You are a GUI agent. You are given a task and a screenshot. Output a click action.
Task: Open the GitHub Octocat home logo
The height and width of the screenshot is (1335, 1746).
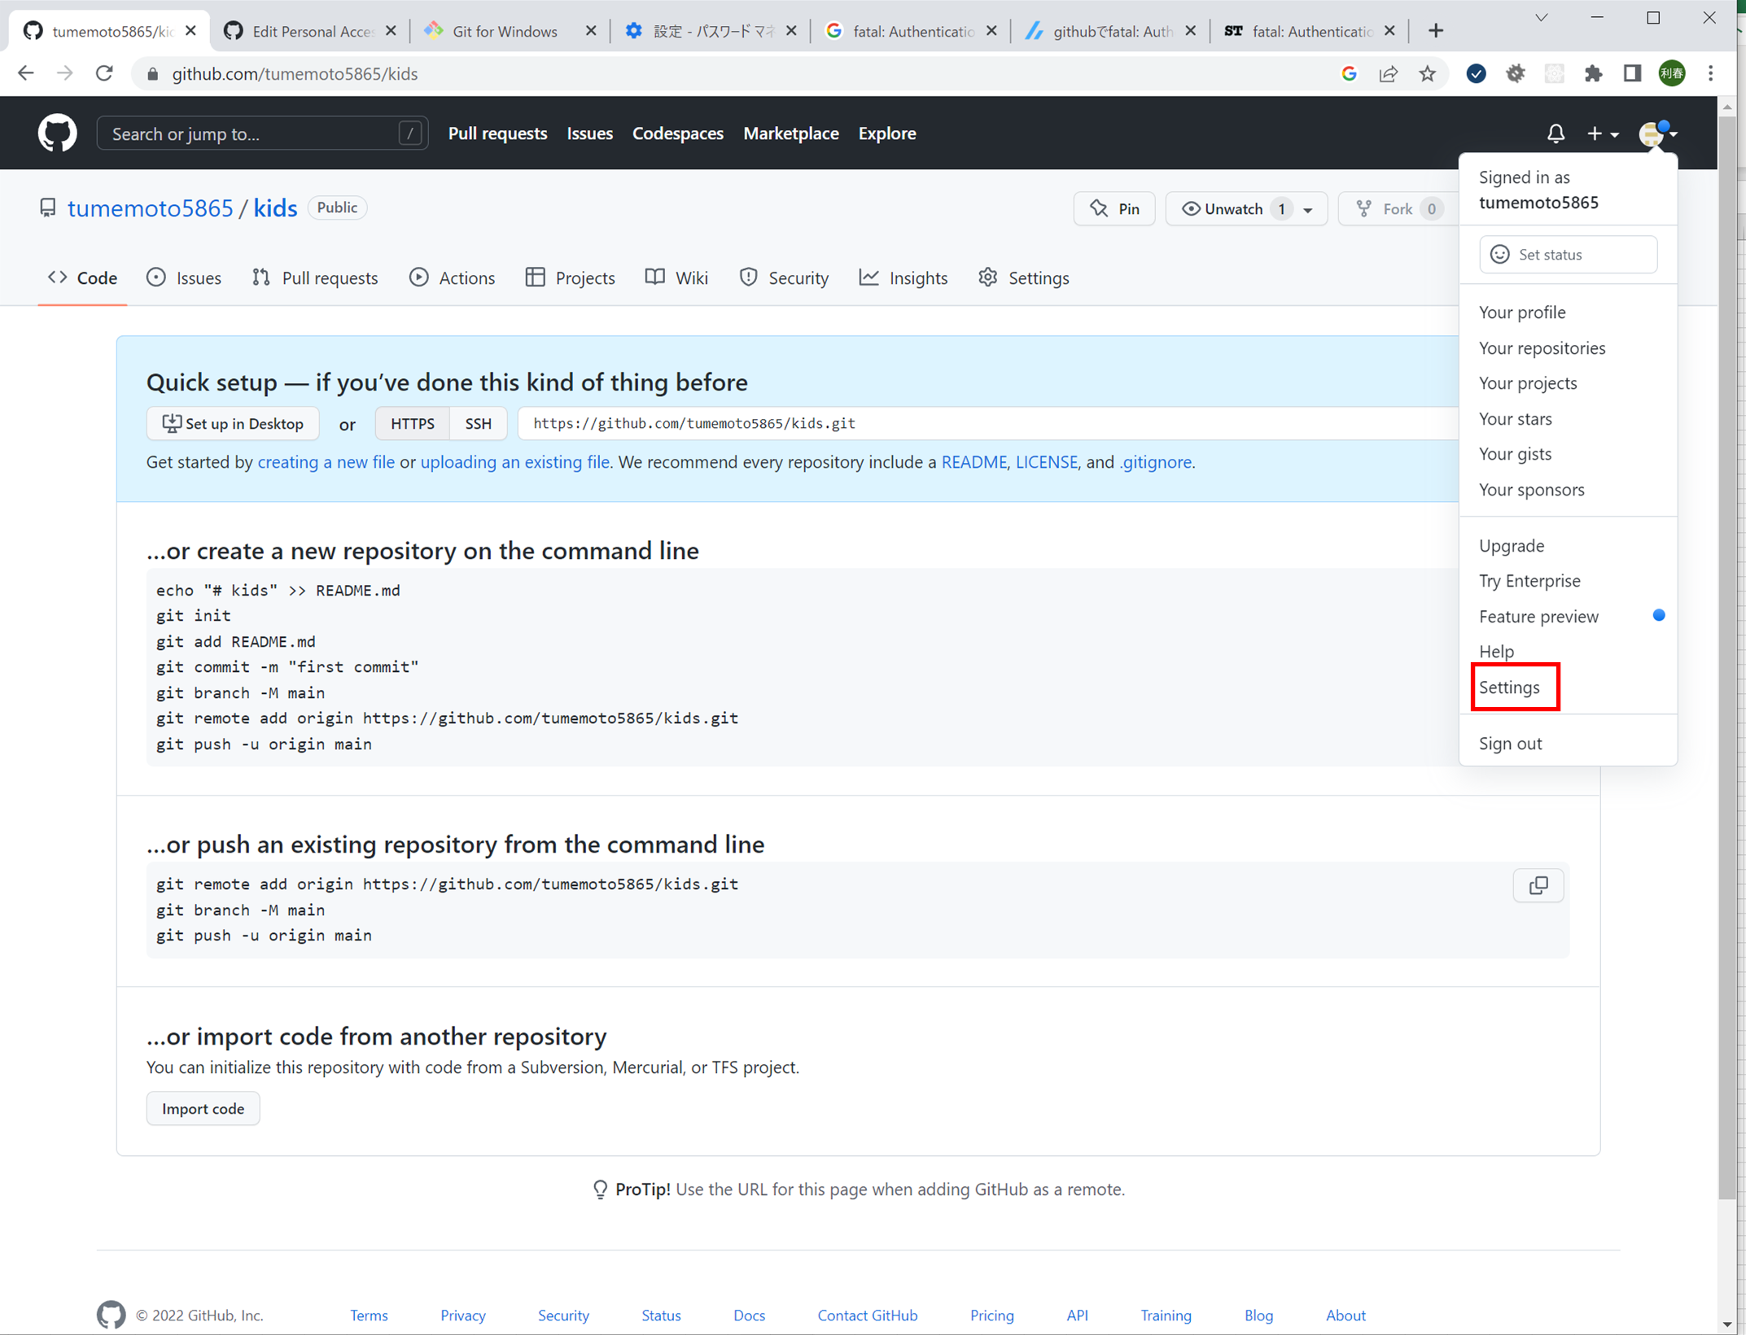point(57,133)
